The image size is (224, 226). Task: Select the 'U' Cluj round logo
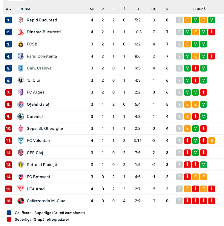coord(21,80)
